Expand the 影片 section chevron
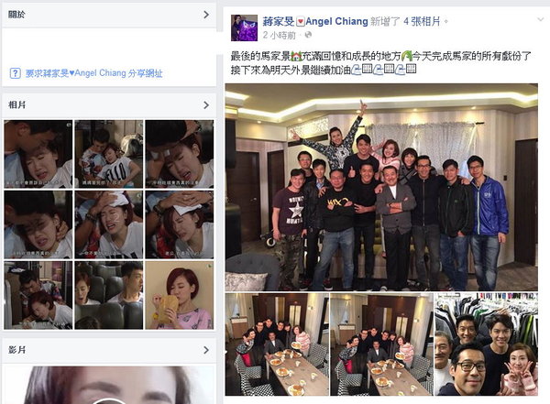The image size is (550, 404). tap(206, 350)
